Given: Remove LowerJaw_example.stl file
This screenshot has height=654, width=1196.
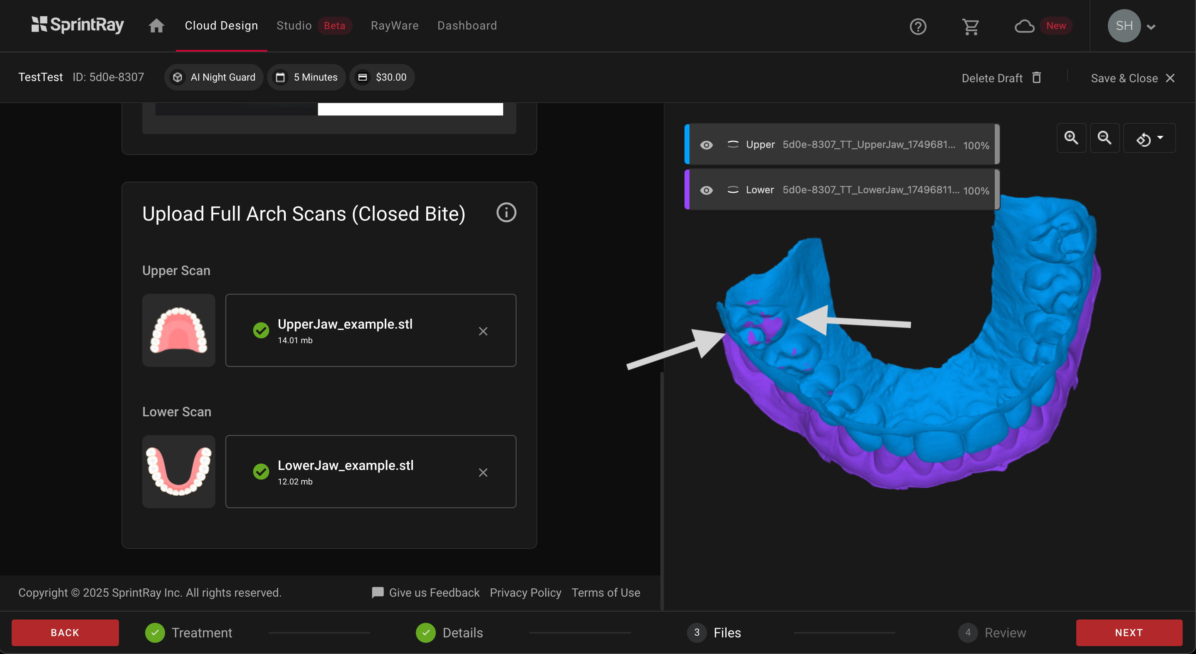Looking at the screenshot, I should coord(483,472).
